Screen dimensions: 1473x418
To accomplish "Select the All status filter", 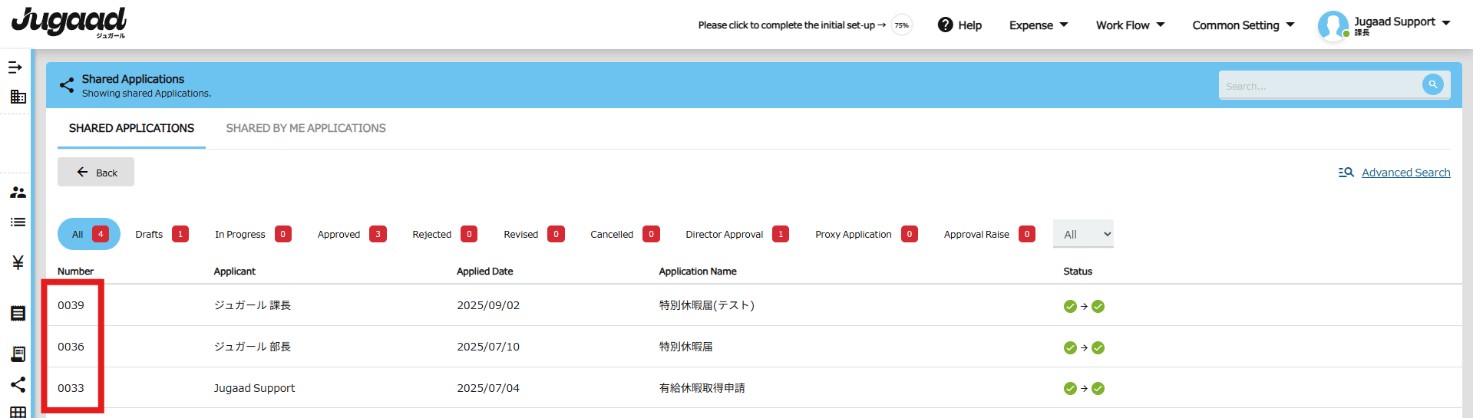I will click(x=89, y=234).
